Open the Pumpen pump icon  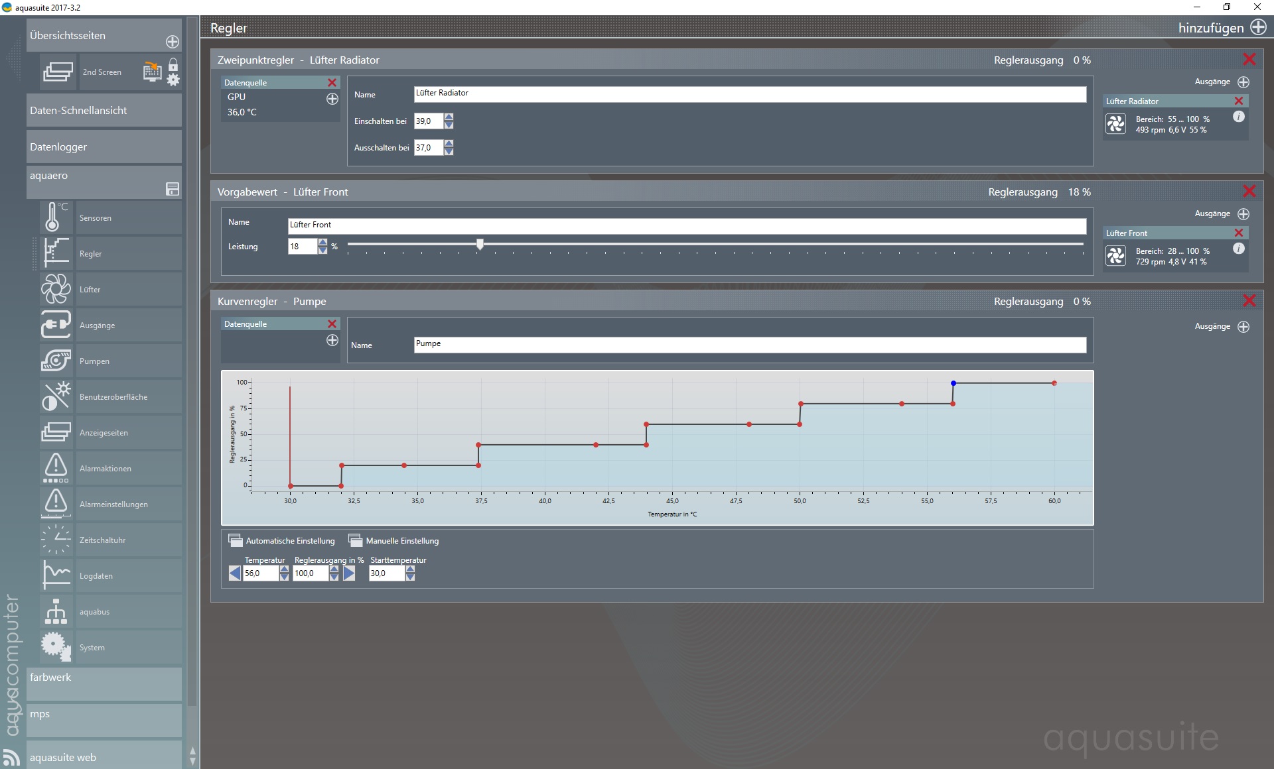tap(56, 361)
